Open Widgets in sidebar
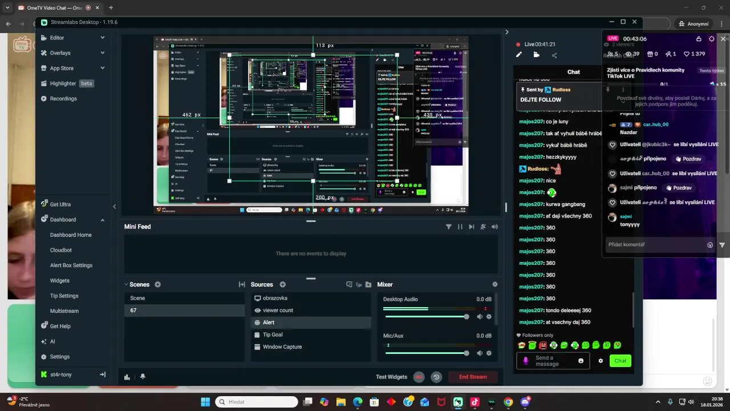The image size is (730, 411). [60, 281]
